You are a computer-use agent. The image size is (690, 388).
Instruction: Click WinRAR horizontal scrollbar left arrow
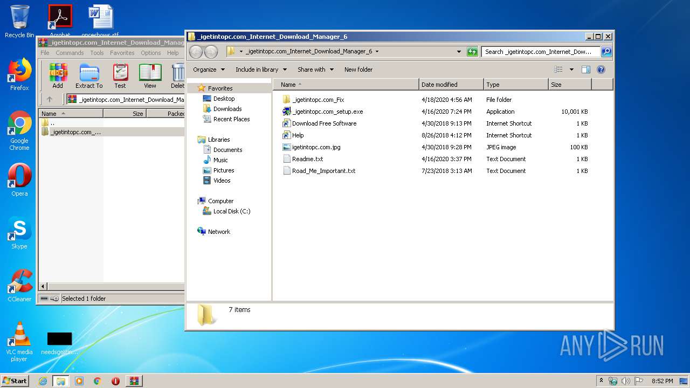click(x=43, y=286)
